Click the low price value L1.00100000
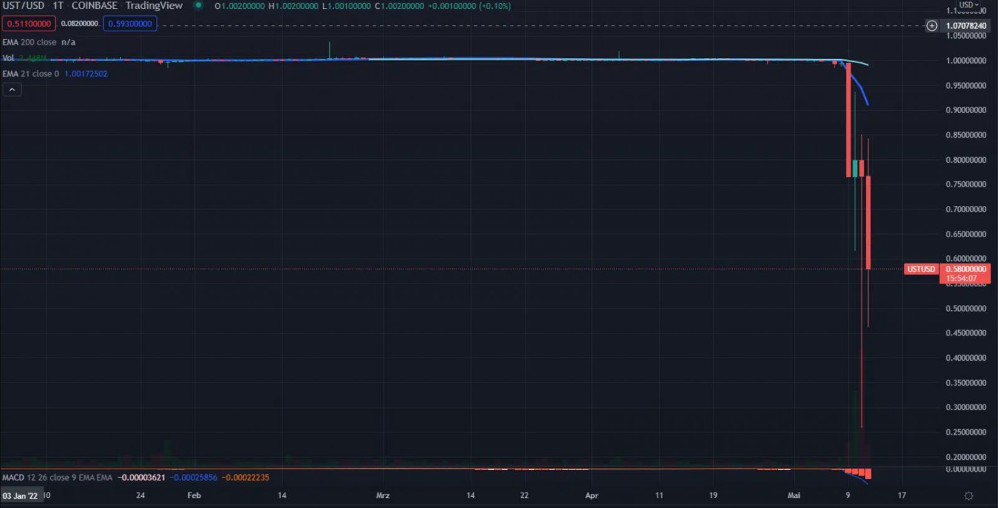 (x=346, y=6)
